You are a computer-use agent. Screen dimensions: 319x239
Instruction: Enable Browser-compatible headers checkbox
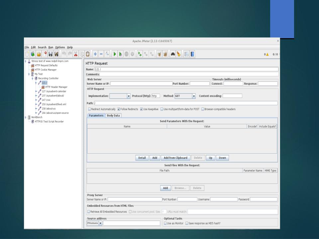pyautogui.click(x=203, y=109)
